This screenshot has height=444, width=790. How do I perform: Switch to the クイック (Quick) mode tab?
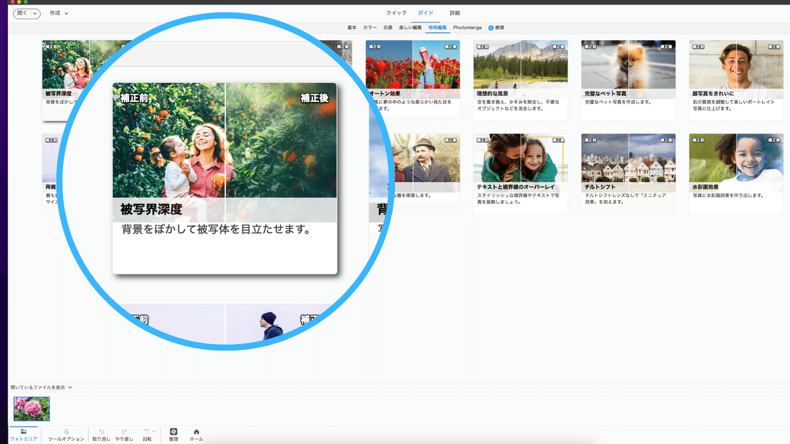[396, 13]
